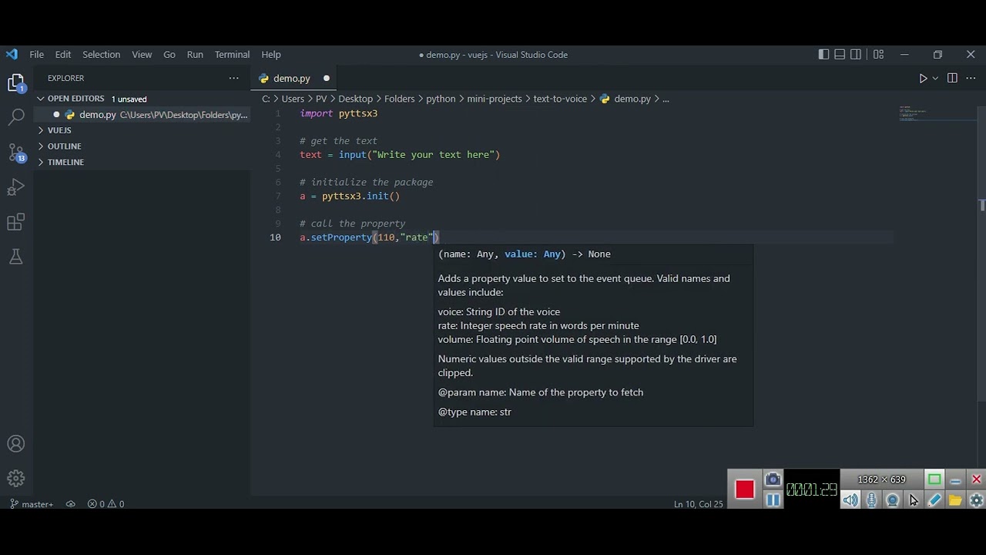
Task: Open the Run and Debug view
Action: (x=16, y=187)
